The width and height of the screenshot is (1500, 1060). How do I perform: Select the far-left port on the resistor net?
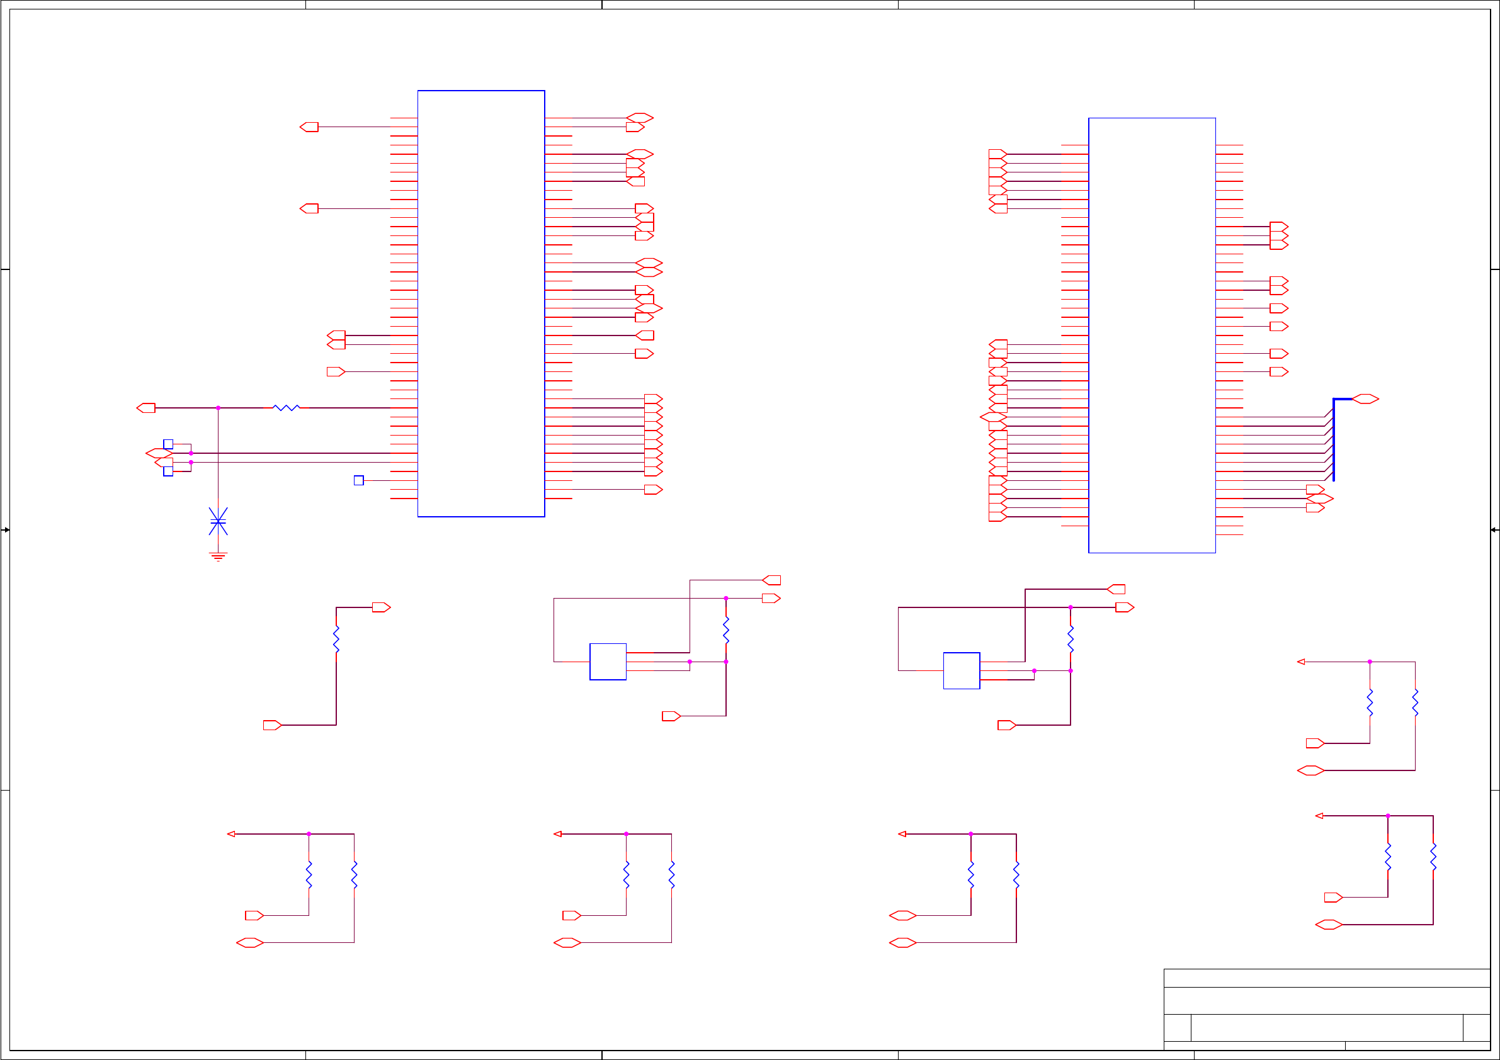[x=146, y=407]
